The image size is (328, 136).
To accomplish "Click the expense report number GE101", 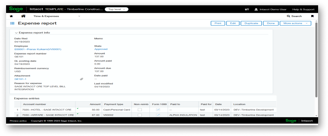I will point(19,57).
